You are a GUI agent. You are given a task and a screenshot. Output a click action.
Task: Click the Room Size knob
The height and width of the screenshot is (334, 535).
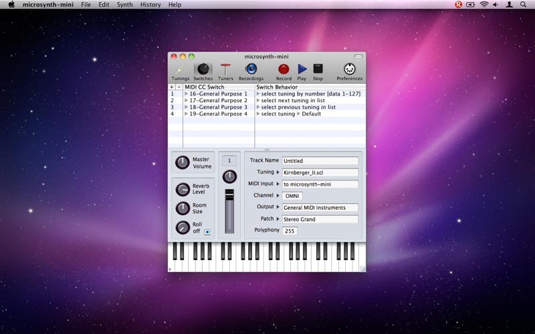[183, 208]
